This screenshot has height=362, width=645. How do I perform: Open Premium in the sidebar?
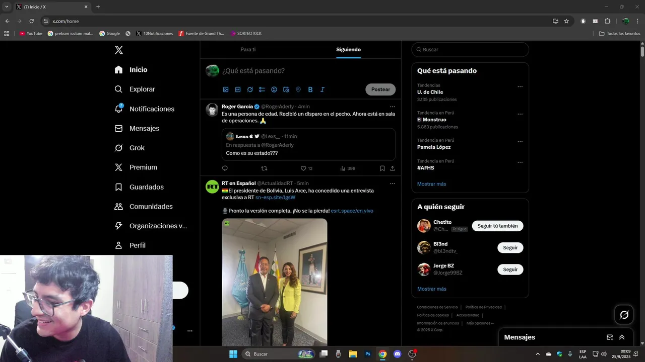tap(136, 167)
